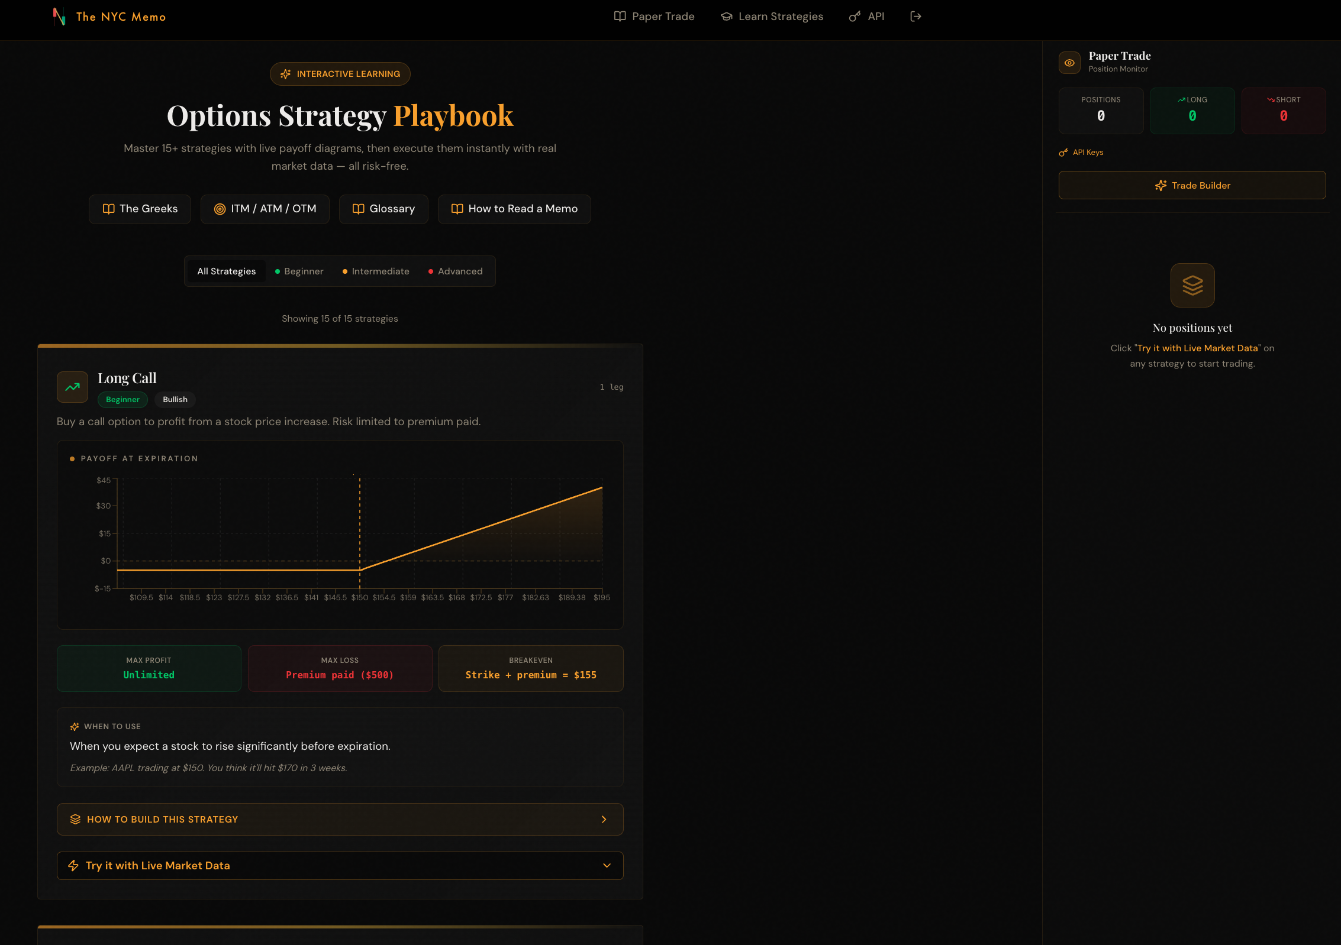This screenshot has width=1341, height=945.
Task: Select the All Strategies filter tab
Action: (227, 271)
